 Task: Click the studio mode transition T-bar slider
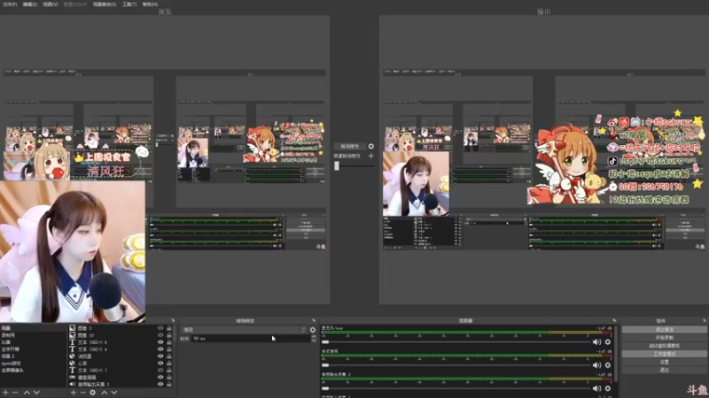click(x=337, y=165)
